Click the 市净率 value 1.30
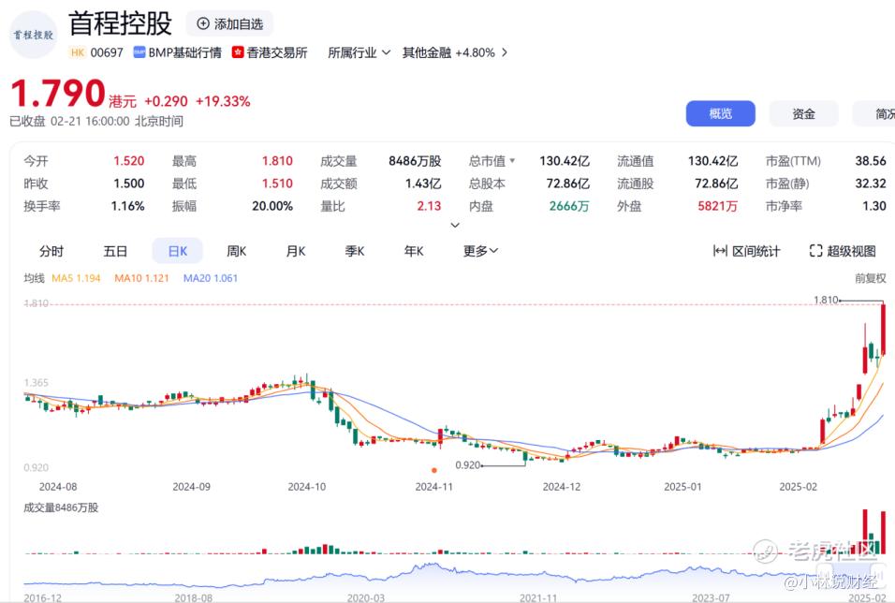This screenshot has height=603, width=895. [873, 206]
